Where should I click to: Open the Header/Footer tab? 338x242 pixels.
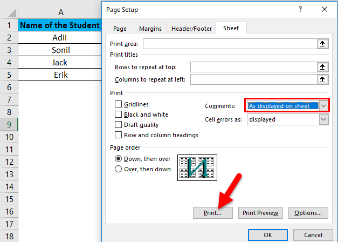tap(191, 29)
